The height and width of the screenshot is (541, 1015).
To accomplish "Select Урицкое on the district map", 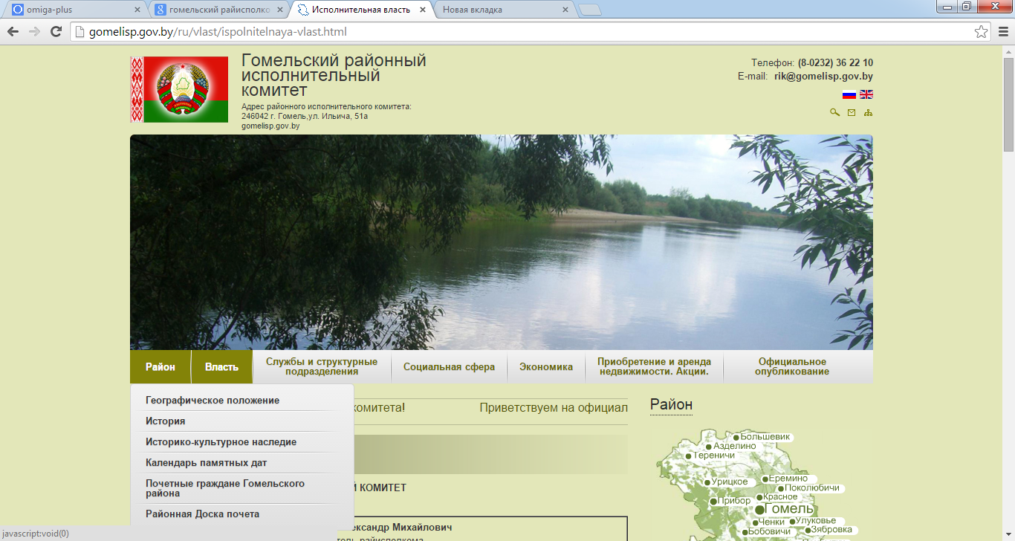I will point(727,482).
